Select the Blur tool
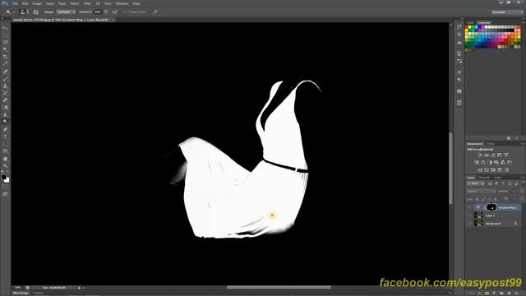The height and width of the screenshot is (296, 526). (5, 115)
